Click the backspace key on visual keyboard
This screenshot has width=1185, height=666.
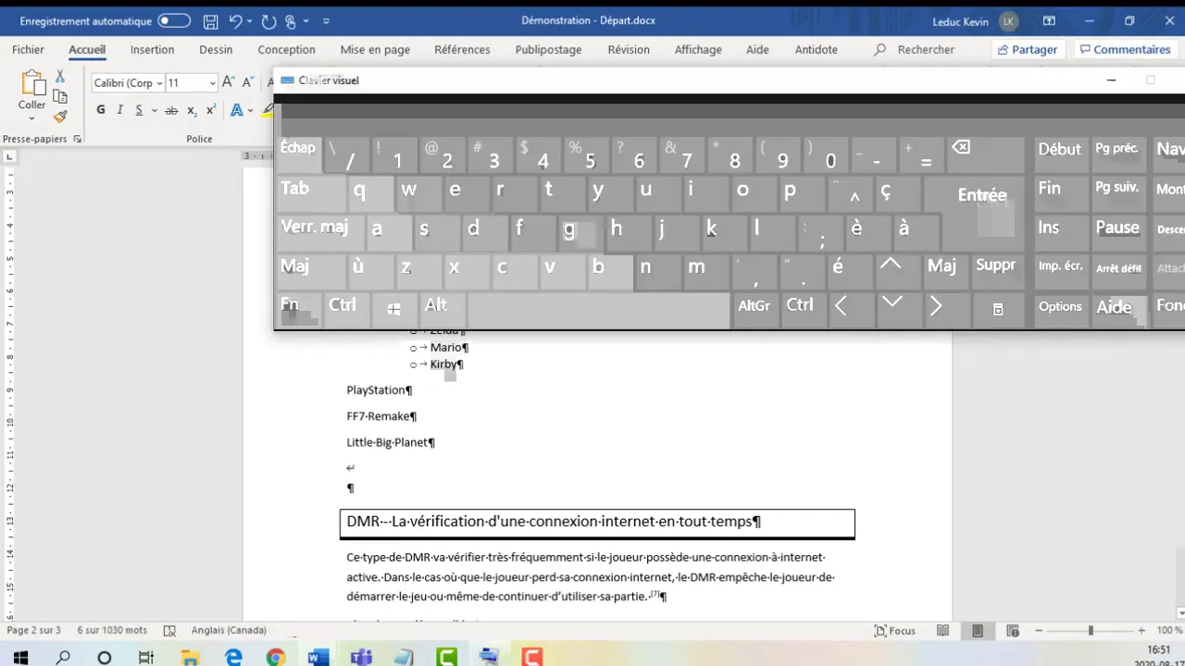pos(985,154)
